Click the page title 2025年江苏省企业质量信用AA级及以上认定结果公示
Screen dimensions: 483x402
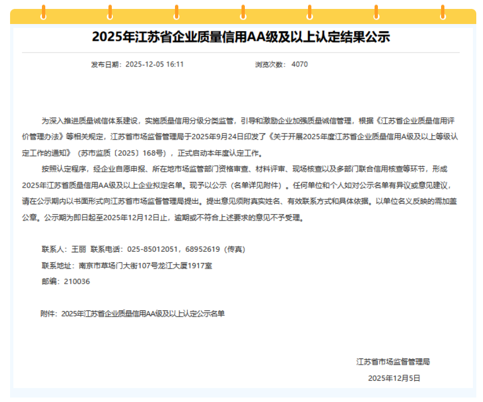click(x=241, y=37)
